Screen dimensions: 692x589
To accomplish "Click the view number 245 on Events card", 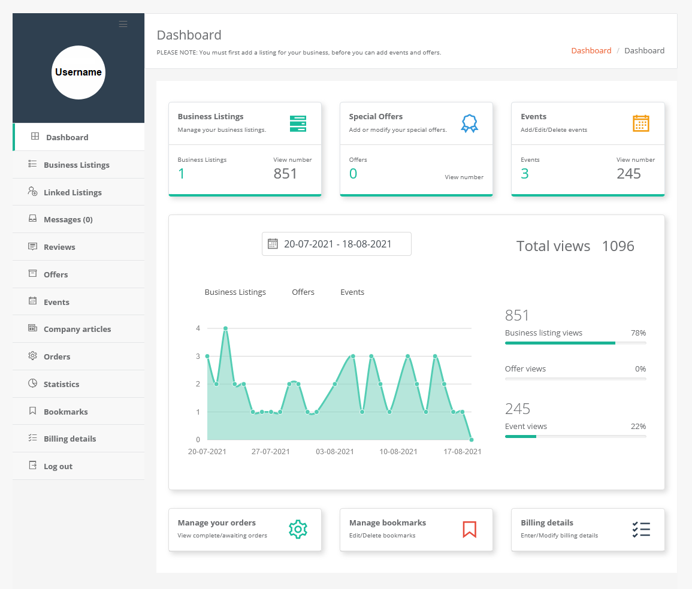I will pos(628,174).
